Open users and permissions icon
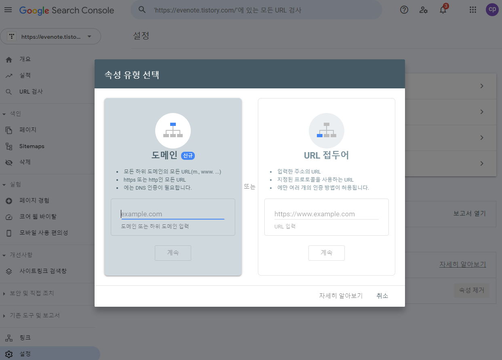Viewport: 502px width, 360px height. pos(424,10)
